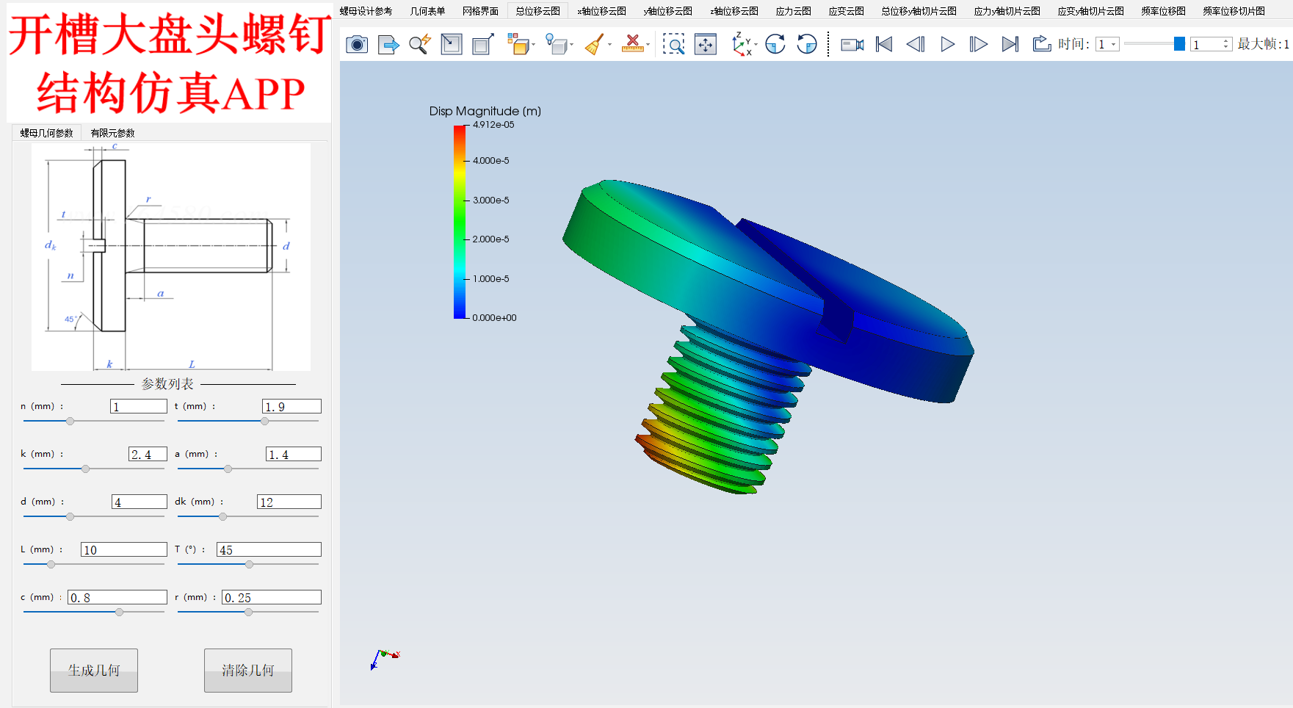
Task: Jump to last animation frame
Action: coord(1010,45)
